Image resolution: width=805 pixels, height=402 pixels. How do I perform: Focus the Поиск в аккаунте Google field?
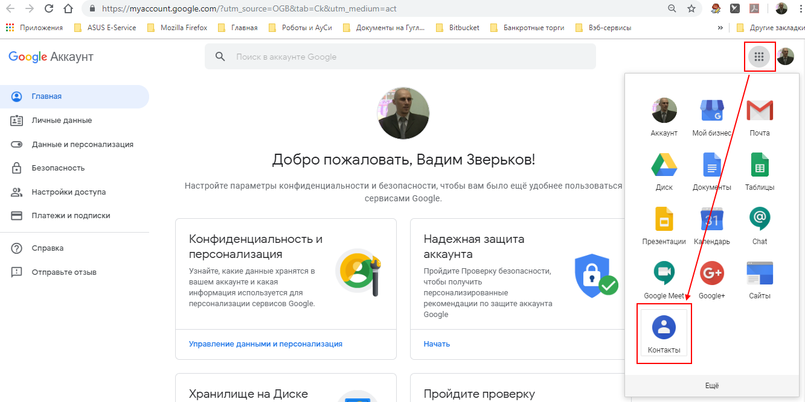click(x=400, y=57)
